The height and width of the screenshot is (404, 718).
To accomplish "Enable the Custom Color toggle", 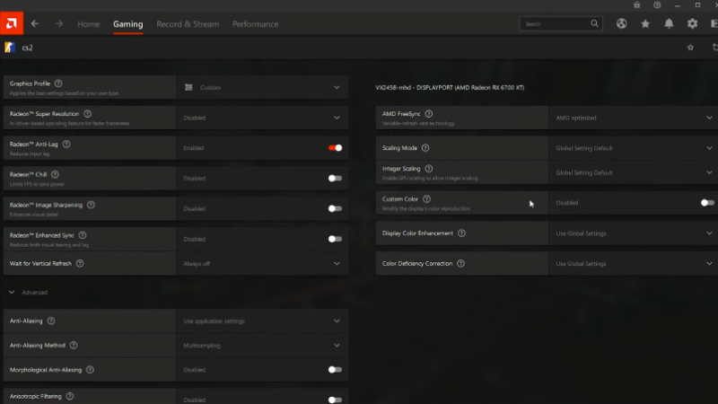I will pyautogui.click(x=707, y=203).
